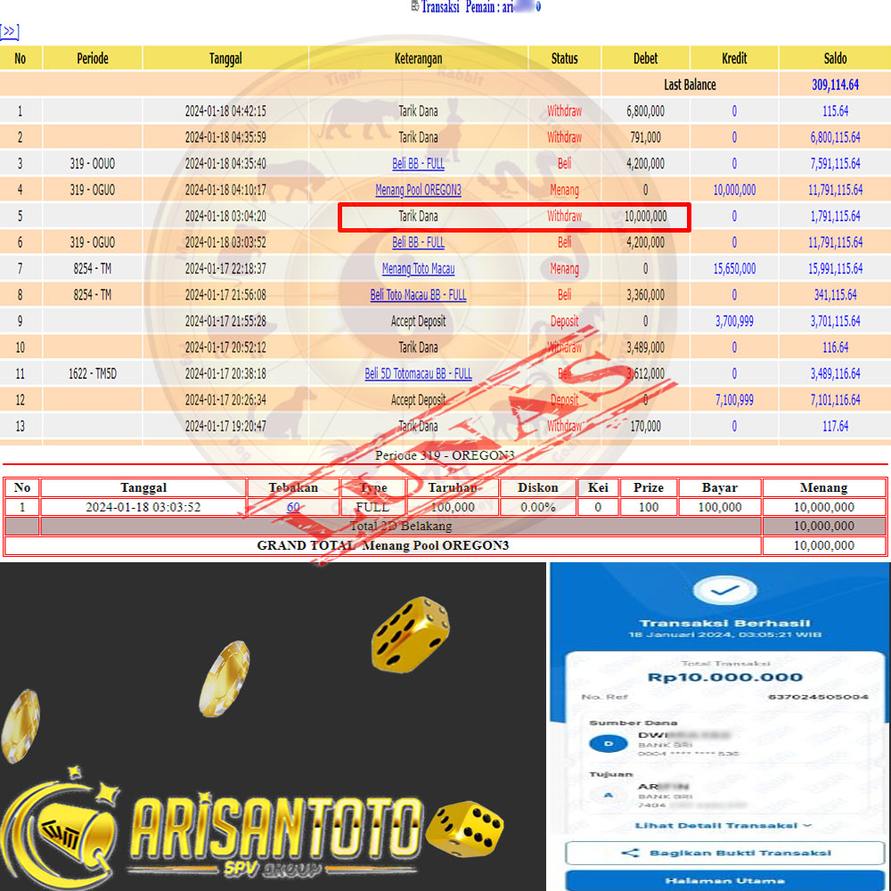Click the saldo value 15,991,115.64
This screenshot has height=891, width=891.
tap(836, 268)
